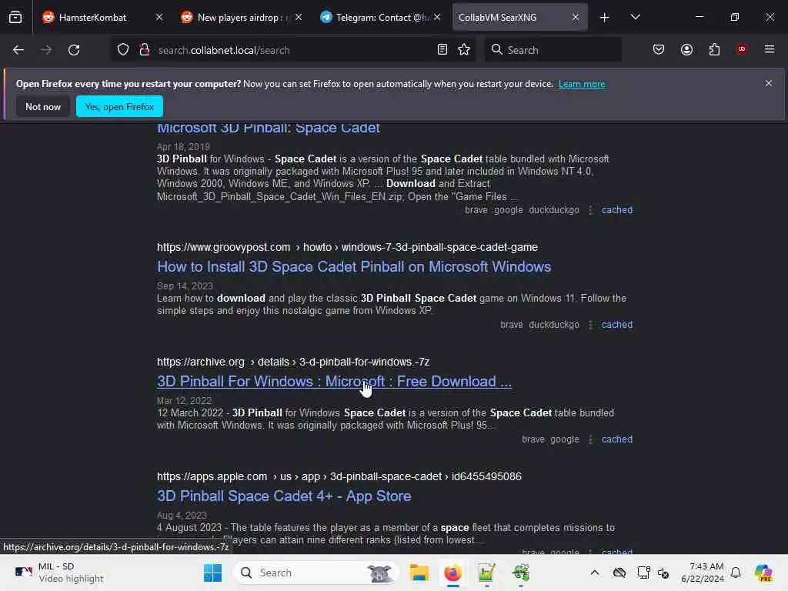Open result options for Space Cadet result
788x591 pixels.
tap(590, 210)
